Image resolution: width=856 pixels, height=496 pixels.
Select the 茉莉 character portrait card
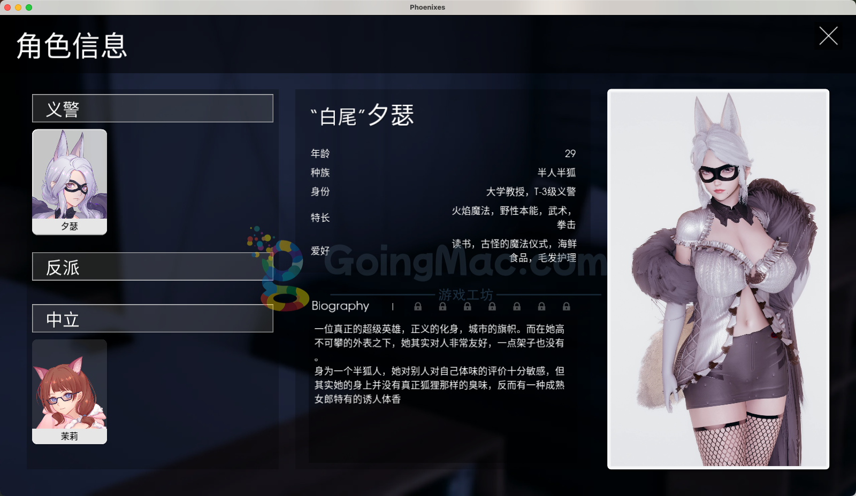(x=70, y=392)
